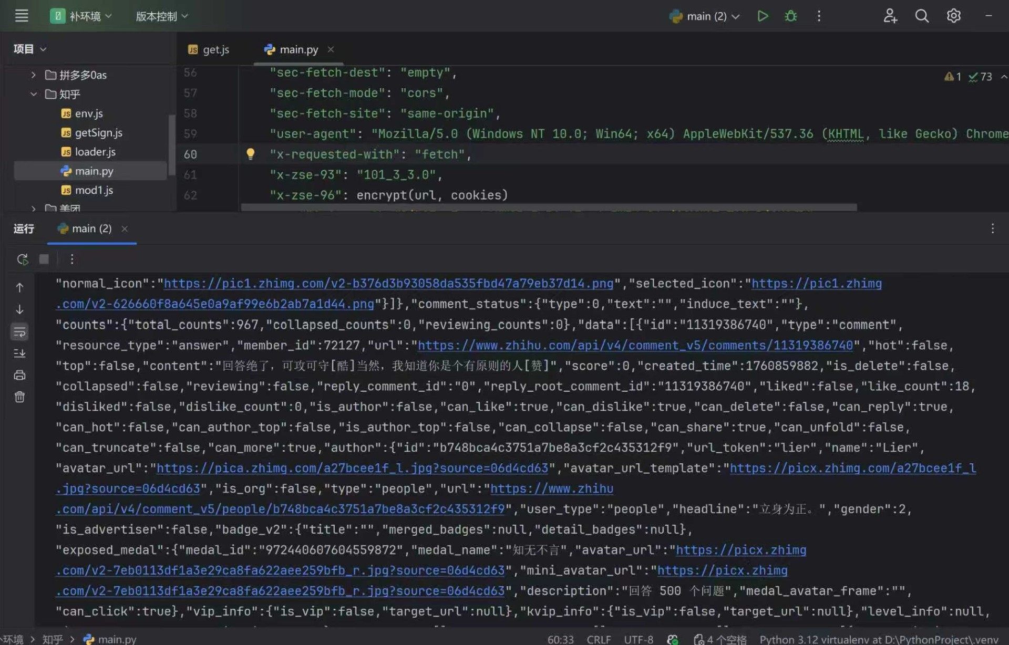Open the code-with-me add user icon

coord(890,16)
